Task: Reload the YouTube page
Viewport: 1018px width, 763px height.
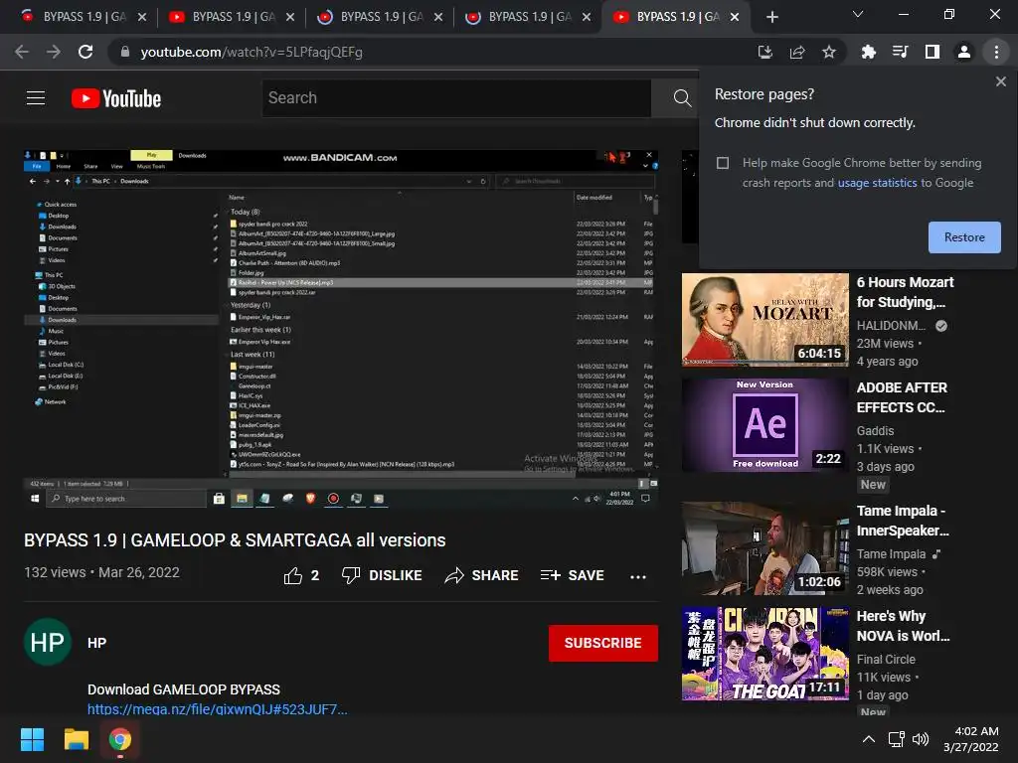Action: tap(85, 52)
